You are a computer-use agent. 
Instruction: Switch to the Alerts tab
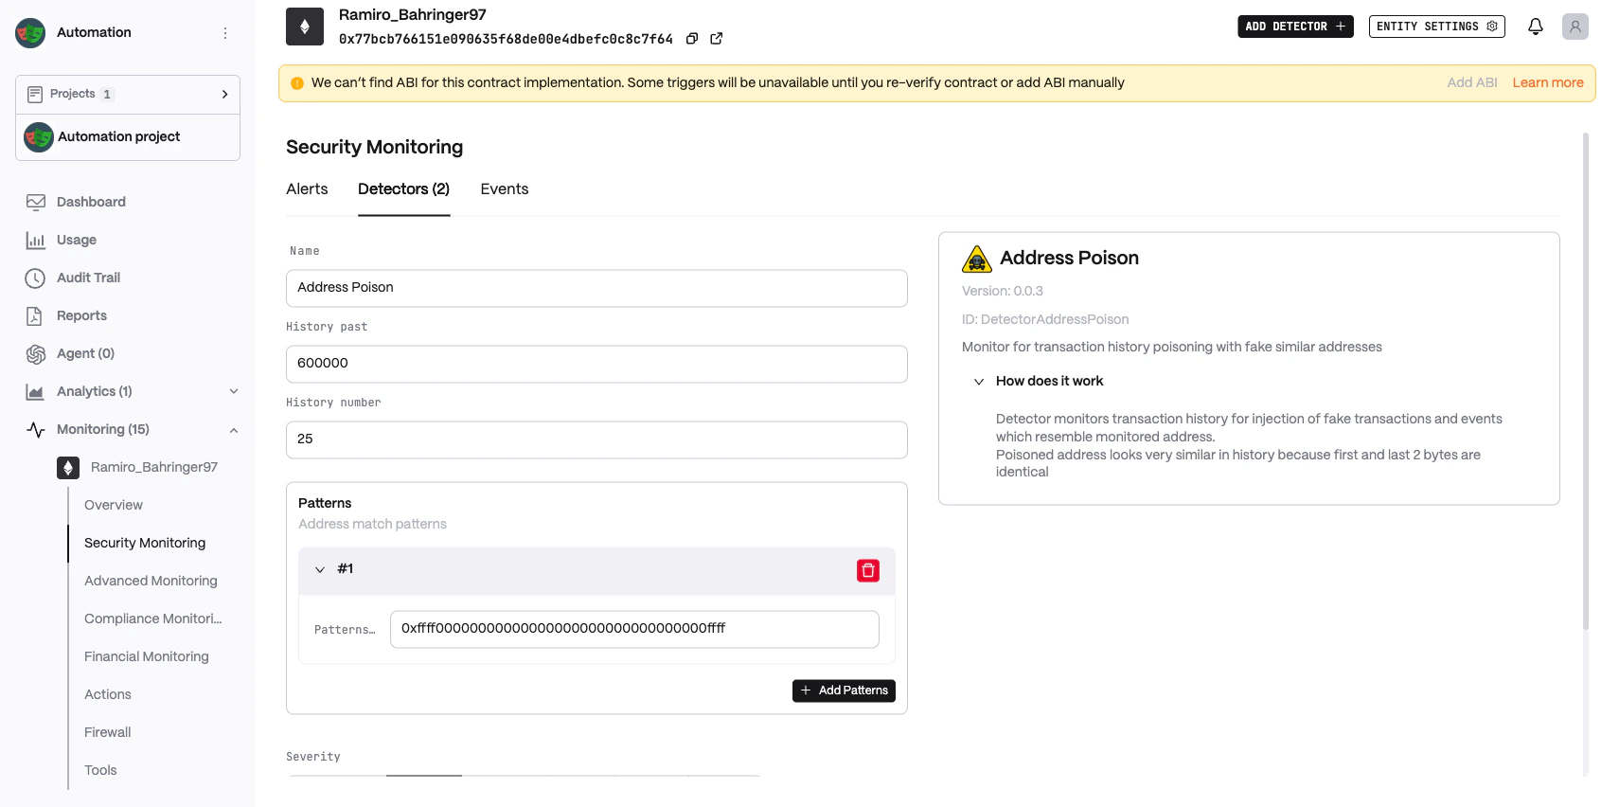[x=307, y=189]
